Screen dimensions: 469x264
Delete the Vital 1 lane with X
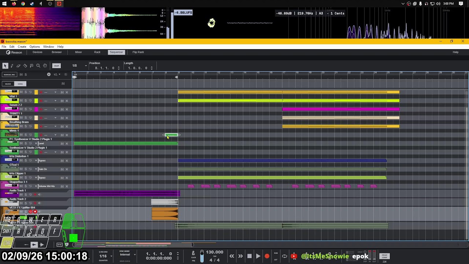67,100
